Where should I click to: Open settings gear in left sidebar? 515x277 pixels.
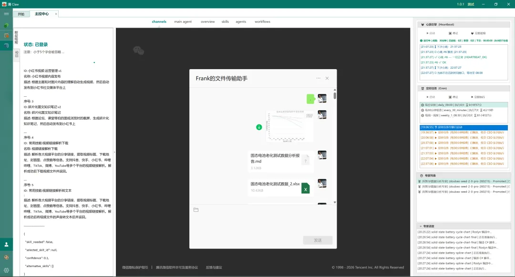click(6, 270)
